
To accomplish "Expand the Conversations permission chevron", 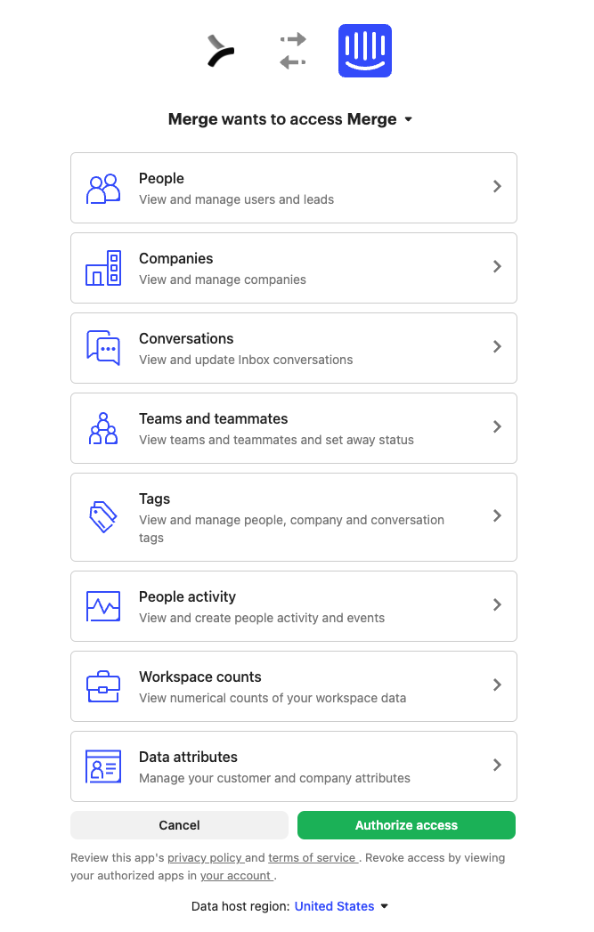I will (497, 347).
